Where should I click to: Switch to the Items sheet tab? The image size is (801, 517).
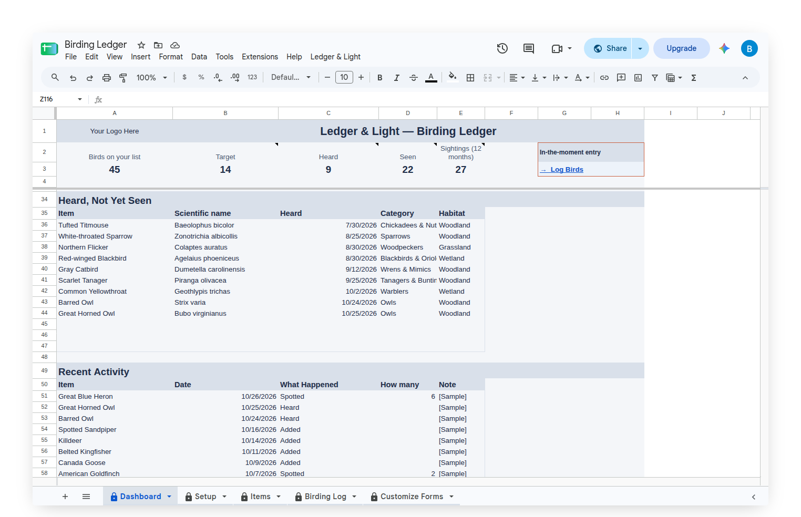(x=260, y=497)
